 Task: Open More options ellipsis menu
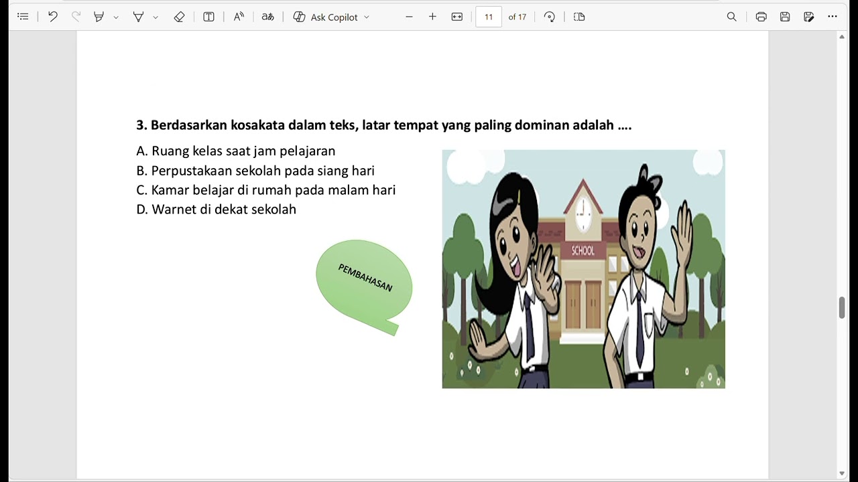(x=833, y=17)
